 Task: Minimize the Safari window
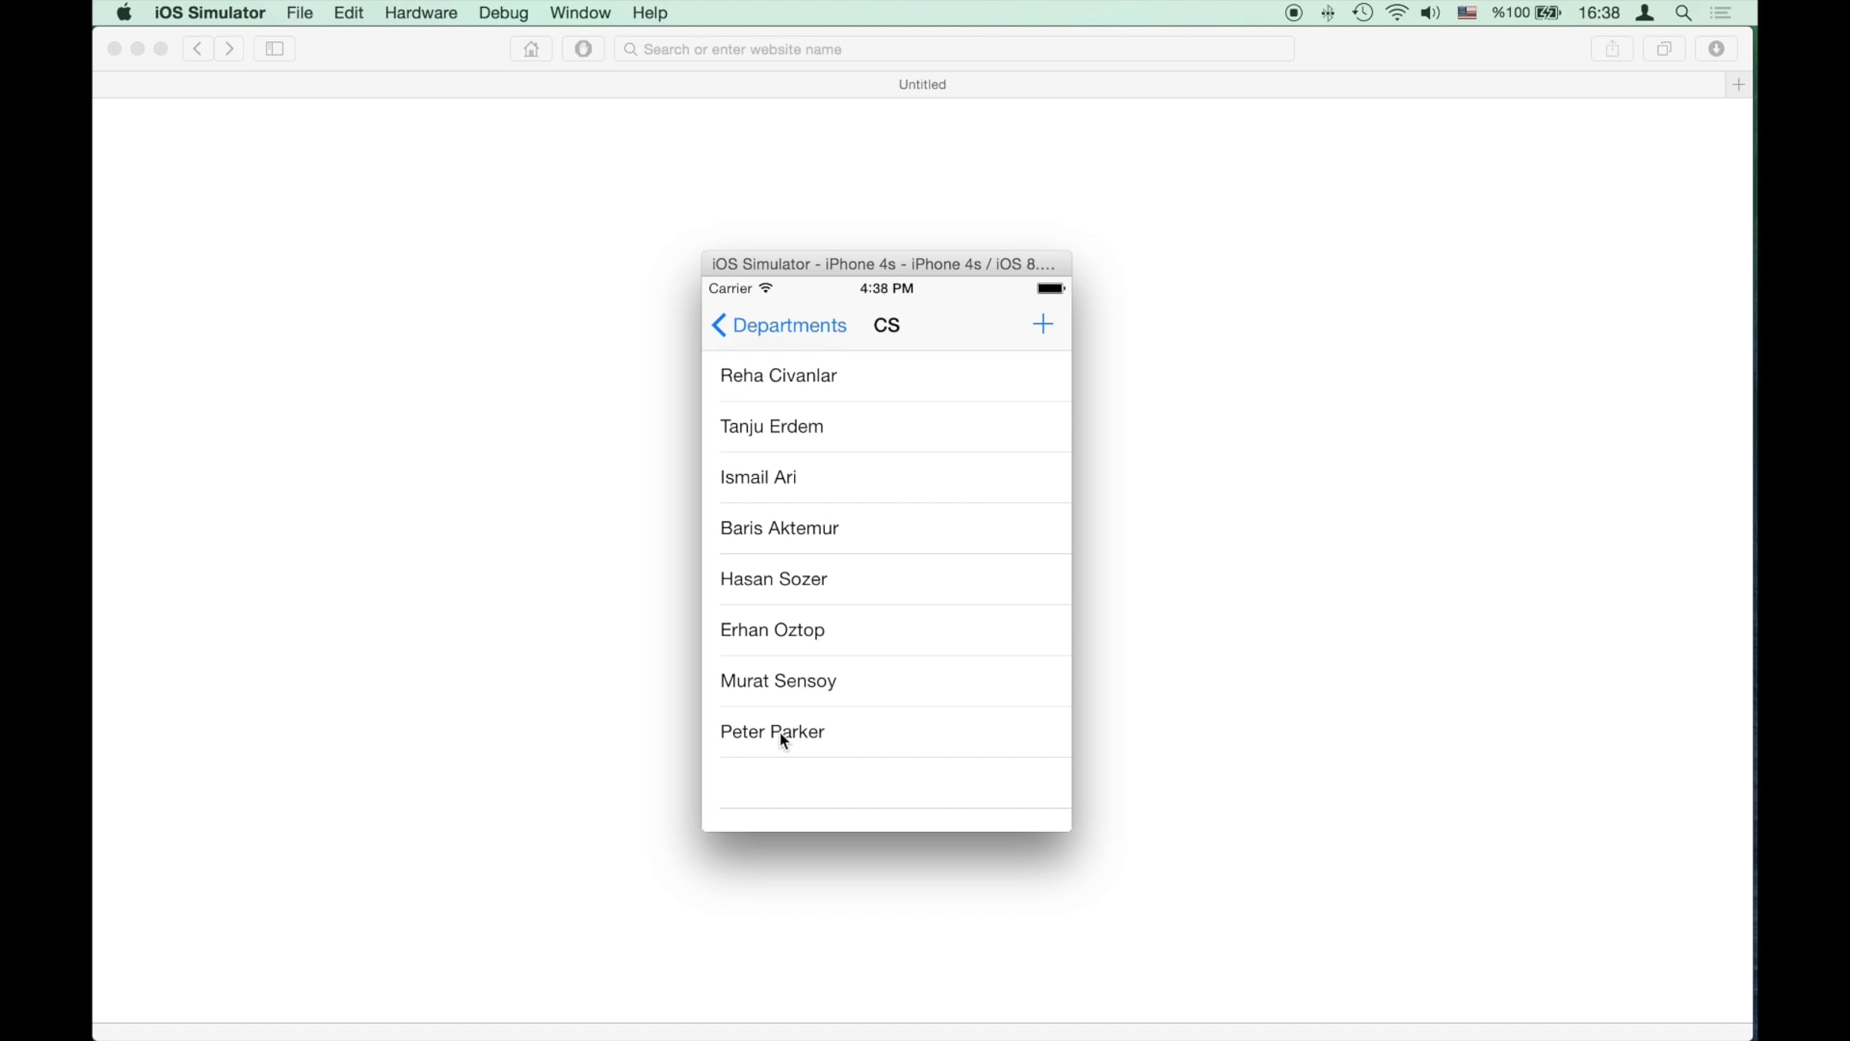point(137,49)
